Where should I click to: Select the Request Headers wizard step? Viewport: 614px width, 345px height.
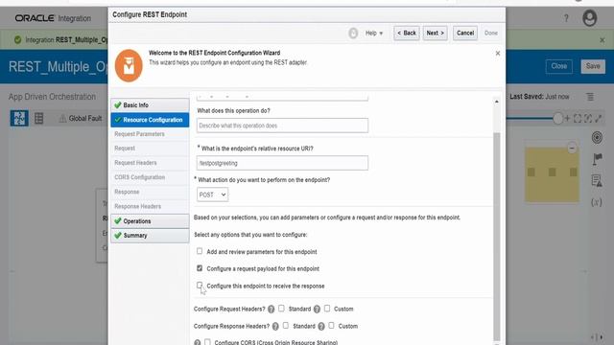tap(135, 163)
